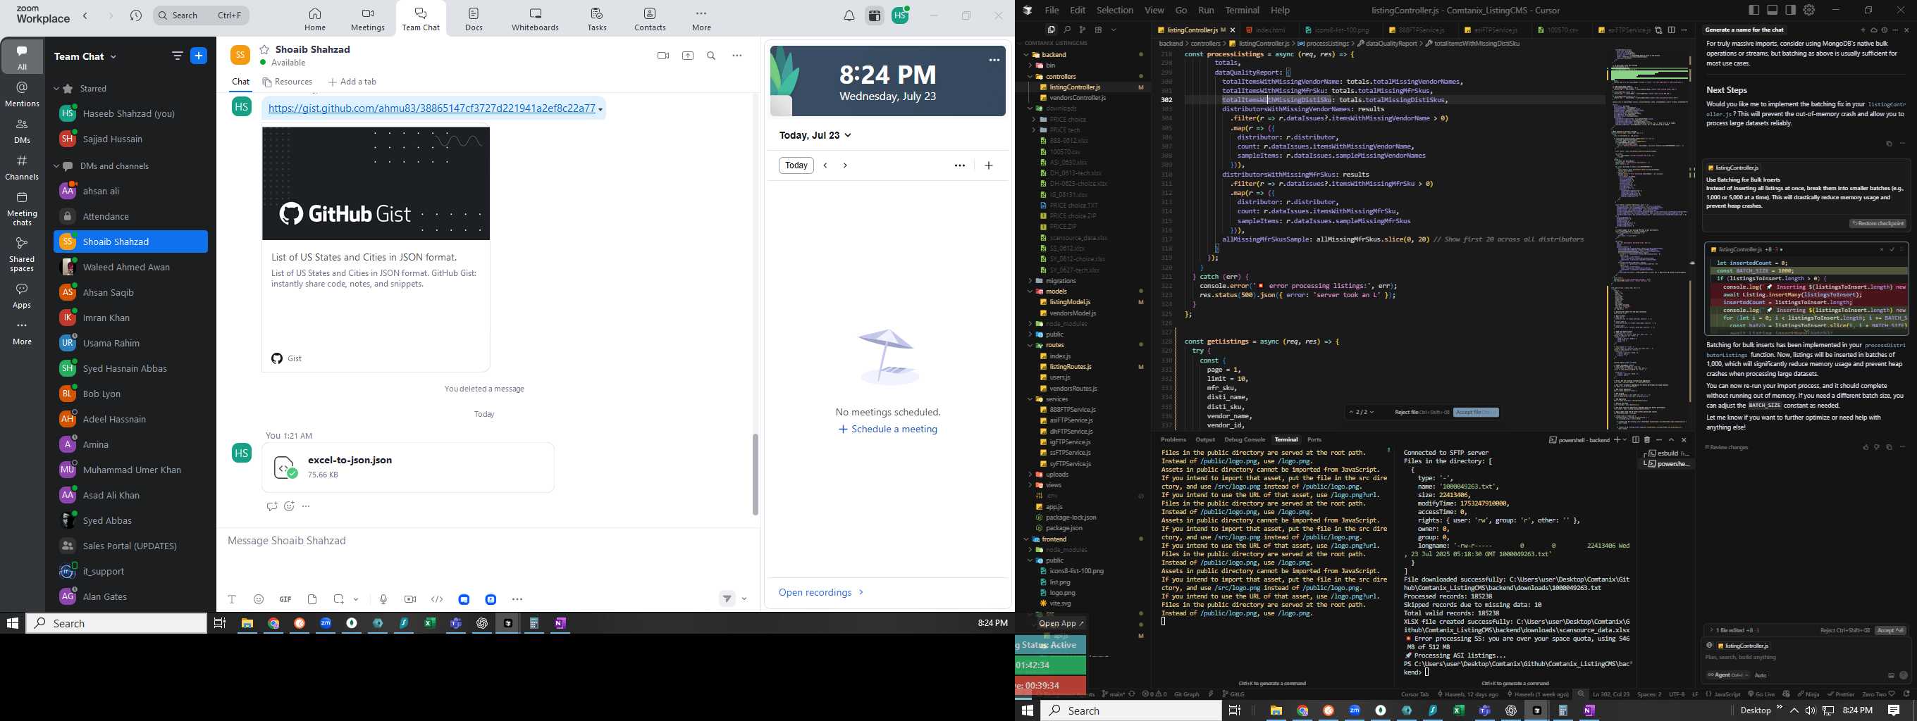Click the Message Shoaib Shahzad input field
1917x721 pixels.
click(x=488, y=541)
